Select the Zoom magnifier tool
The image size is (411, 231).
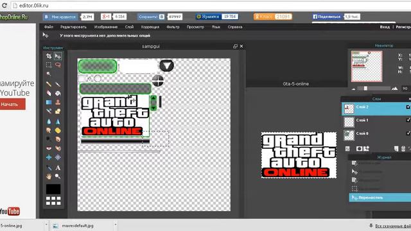pos(58,176)
